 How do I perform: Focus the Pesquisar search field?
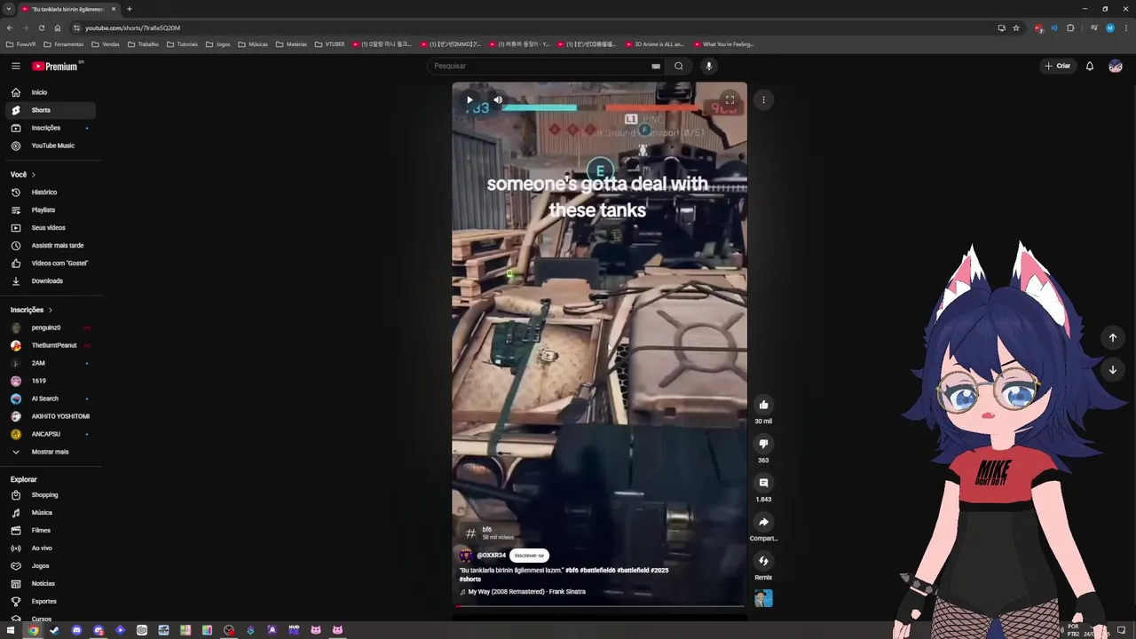pyautogui.click(x=540, y=66)
